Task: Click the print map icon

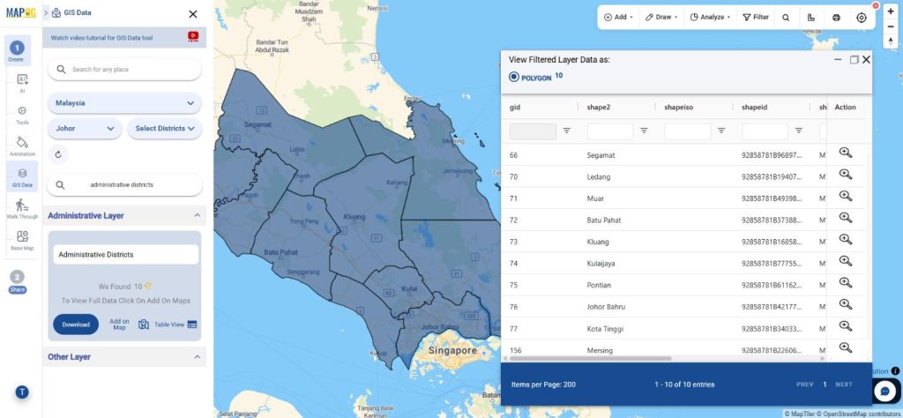Action: 836,18
